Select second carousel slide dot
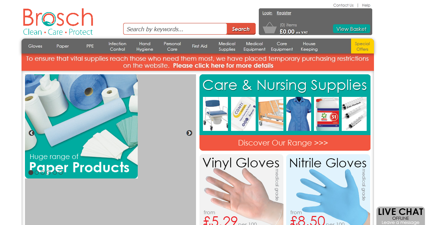 point(37,173)
